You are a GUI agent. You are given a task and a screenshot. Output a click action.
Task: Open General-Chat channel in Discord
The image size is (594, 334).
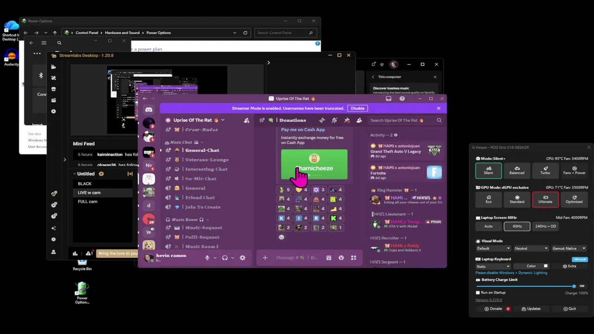tap(201, 150)
